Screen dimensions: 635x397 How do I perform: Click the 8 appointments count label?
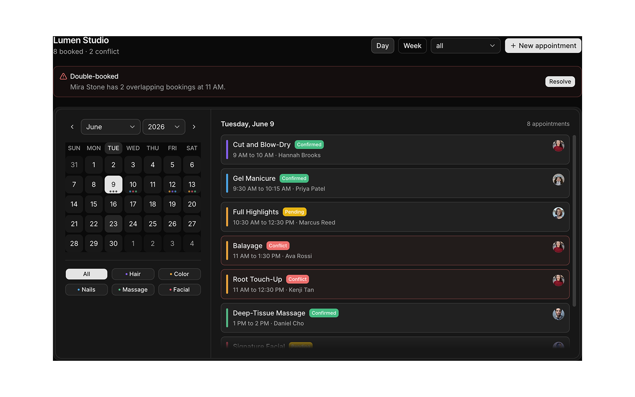[548, 124]
